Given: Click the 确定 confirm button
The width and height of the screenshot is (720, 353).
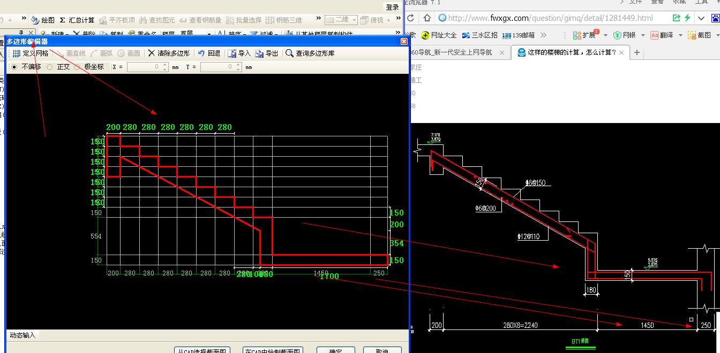Looking at the screenshot, I should [x=336, y=351].
